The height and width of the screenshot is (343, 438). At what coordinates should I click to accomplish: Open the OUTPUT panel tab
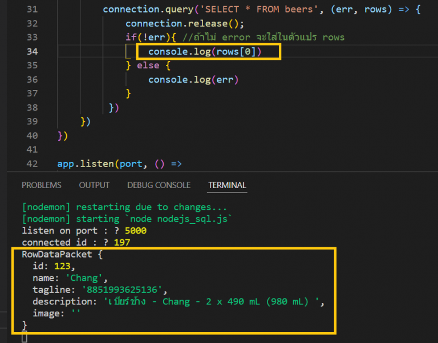(94, 185)
